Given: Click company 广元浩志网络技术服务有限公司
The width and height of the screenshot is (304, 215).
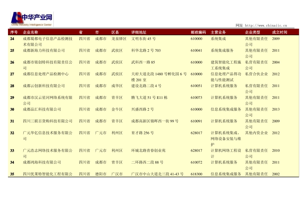Looking at the screenshot, I should coord(48,153).
